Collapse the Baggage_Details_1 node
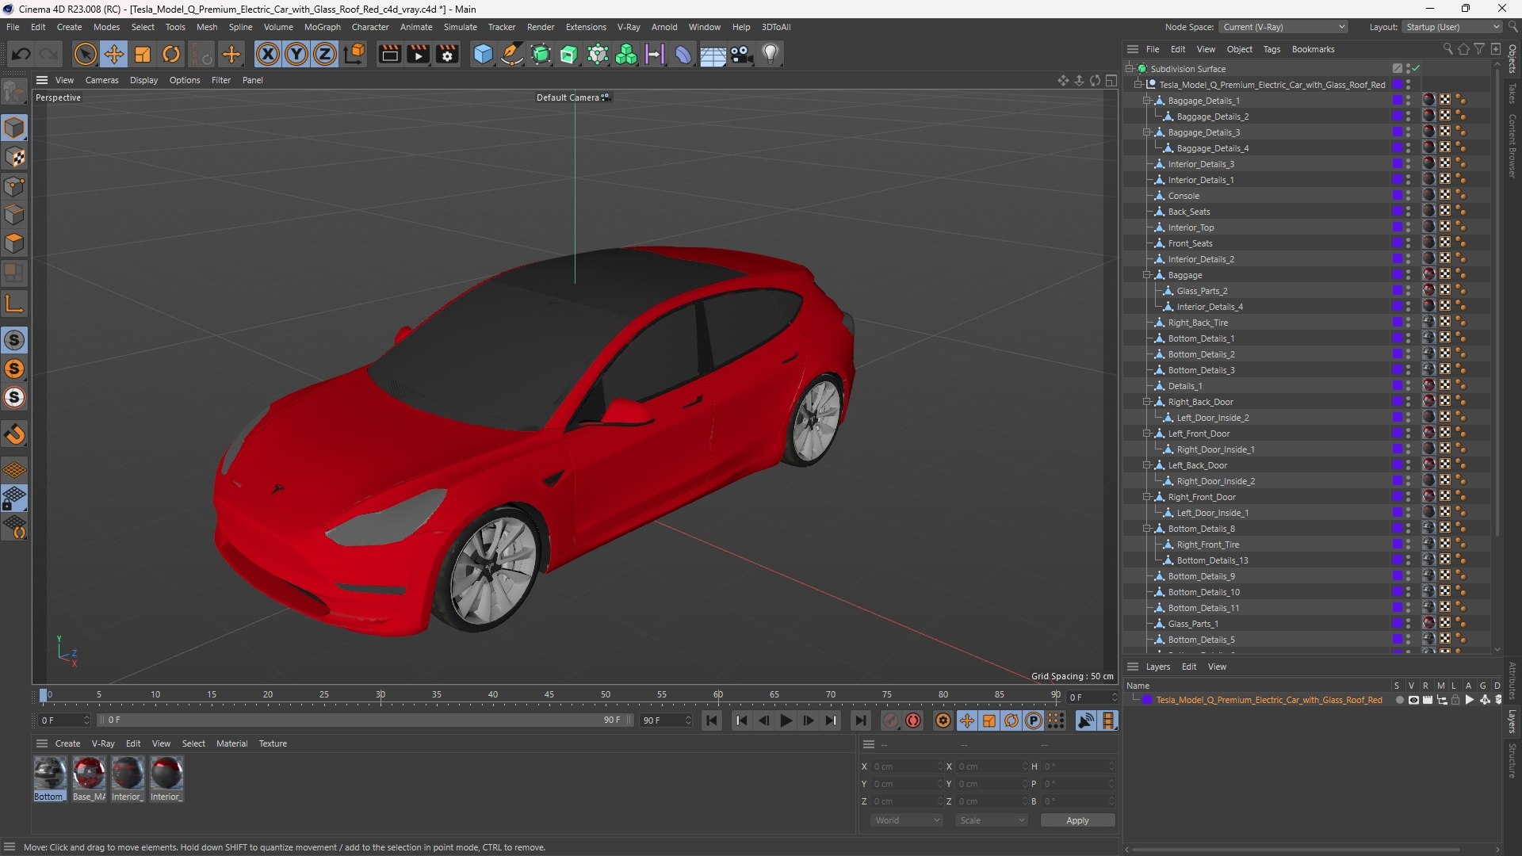 point(1146,101)
